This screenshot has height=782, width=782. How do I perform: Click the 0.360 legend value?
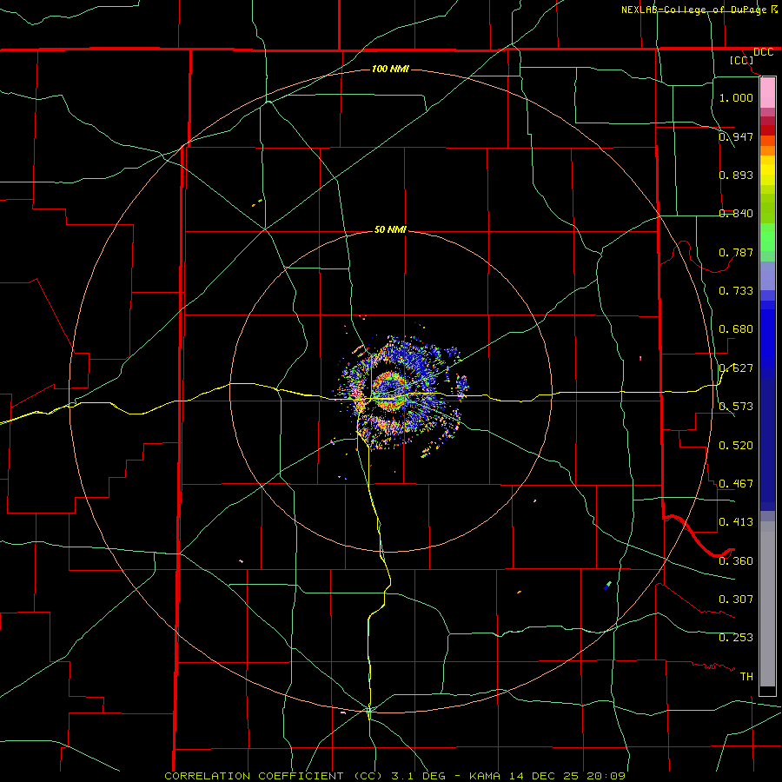tap(736, 561)
